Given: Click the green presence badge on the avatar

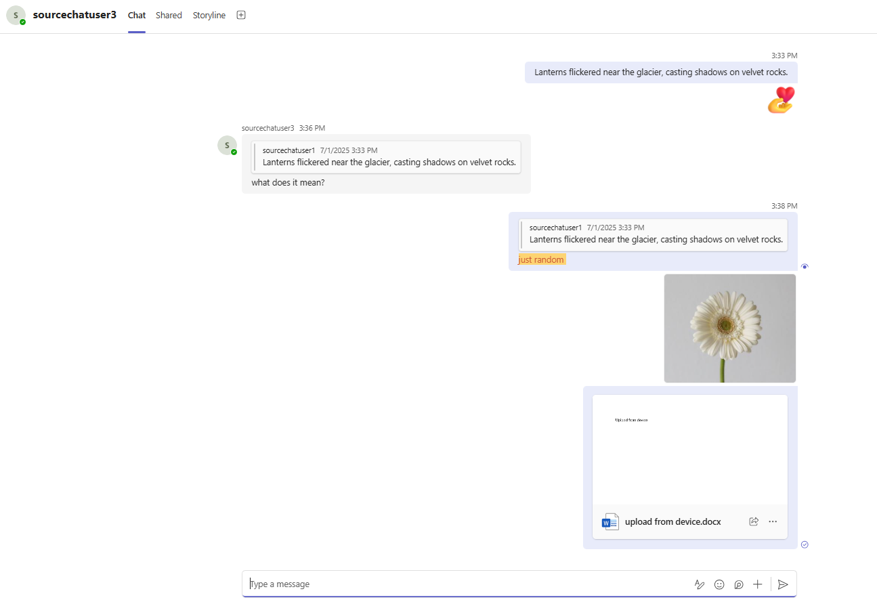Looking at the screenshot, I should [x=22, y=21].
